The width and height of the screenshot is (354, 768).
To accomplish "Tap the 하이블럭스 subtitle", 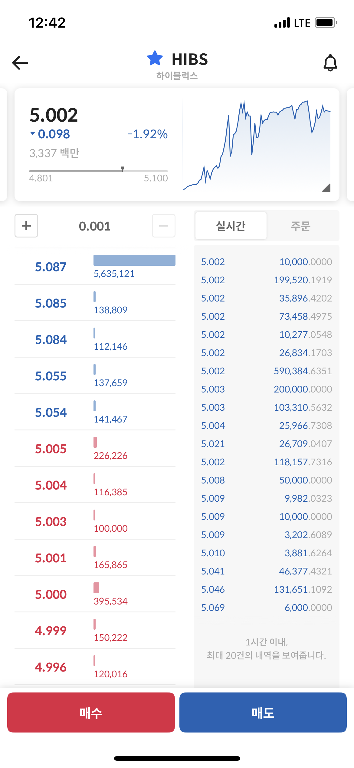I will tap(177, 76).
